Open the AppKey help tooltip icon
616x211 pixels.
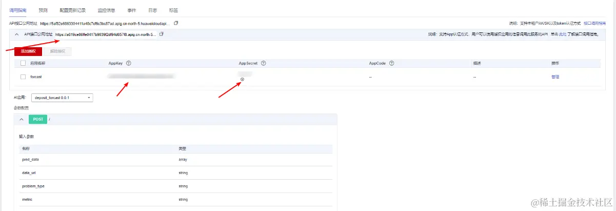pyautogui.click(x=128, y=63)
